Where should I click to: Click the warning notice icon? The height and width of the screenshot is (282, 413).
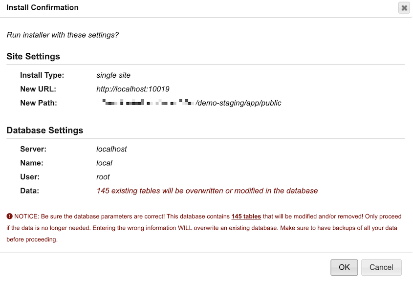(8, 216)
